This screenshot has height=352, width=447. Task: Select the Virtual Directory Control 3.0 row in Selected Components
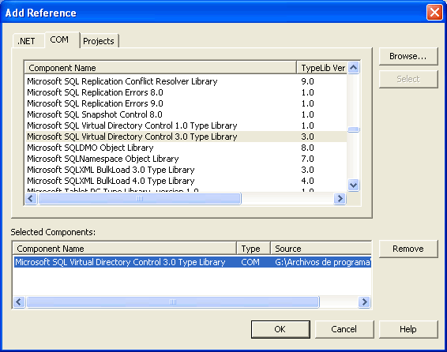tap(193, 262)
